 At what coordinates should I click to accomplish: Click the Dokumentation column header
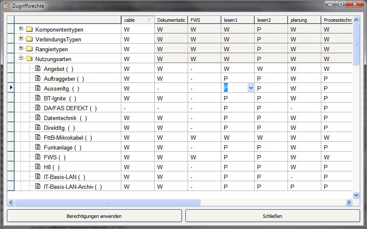[171, 20]
